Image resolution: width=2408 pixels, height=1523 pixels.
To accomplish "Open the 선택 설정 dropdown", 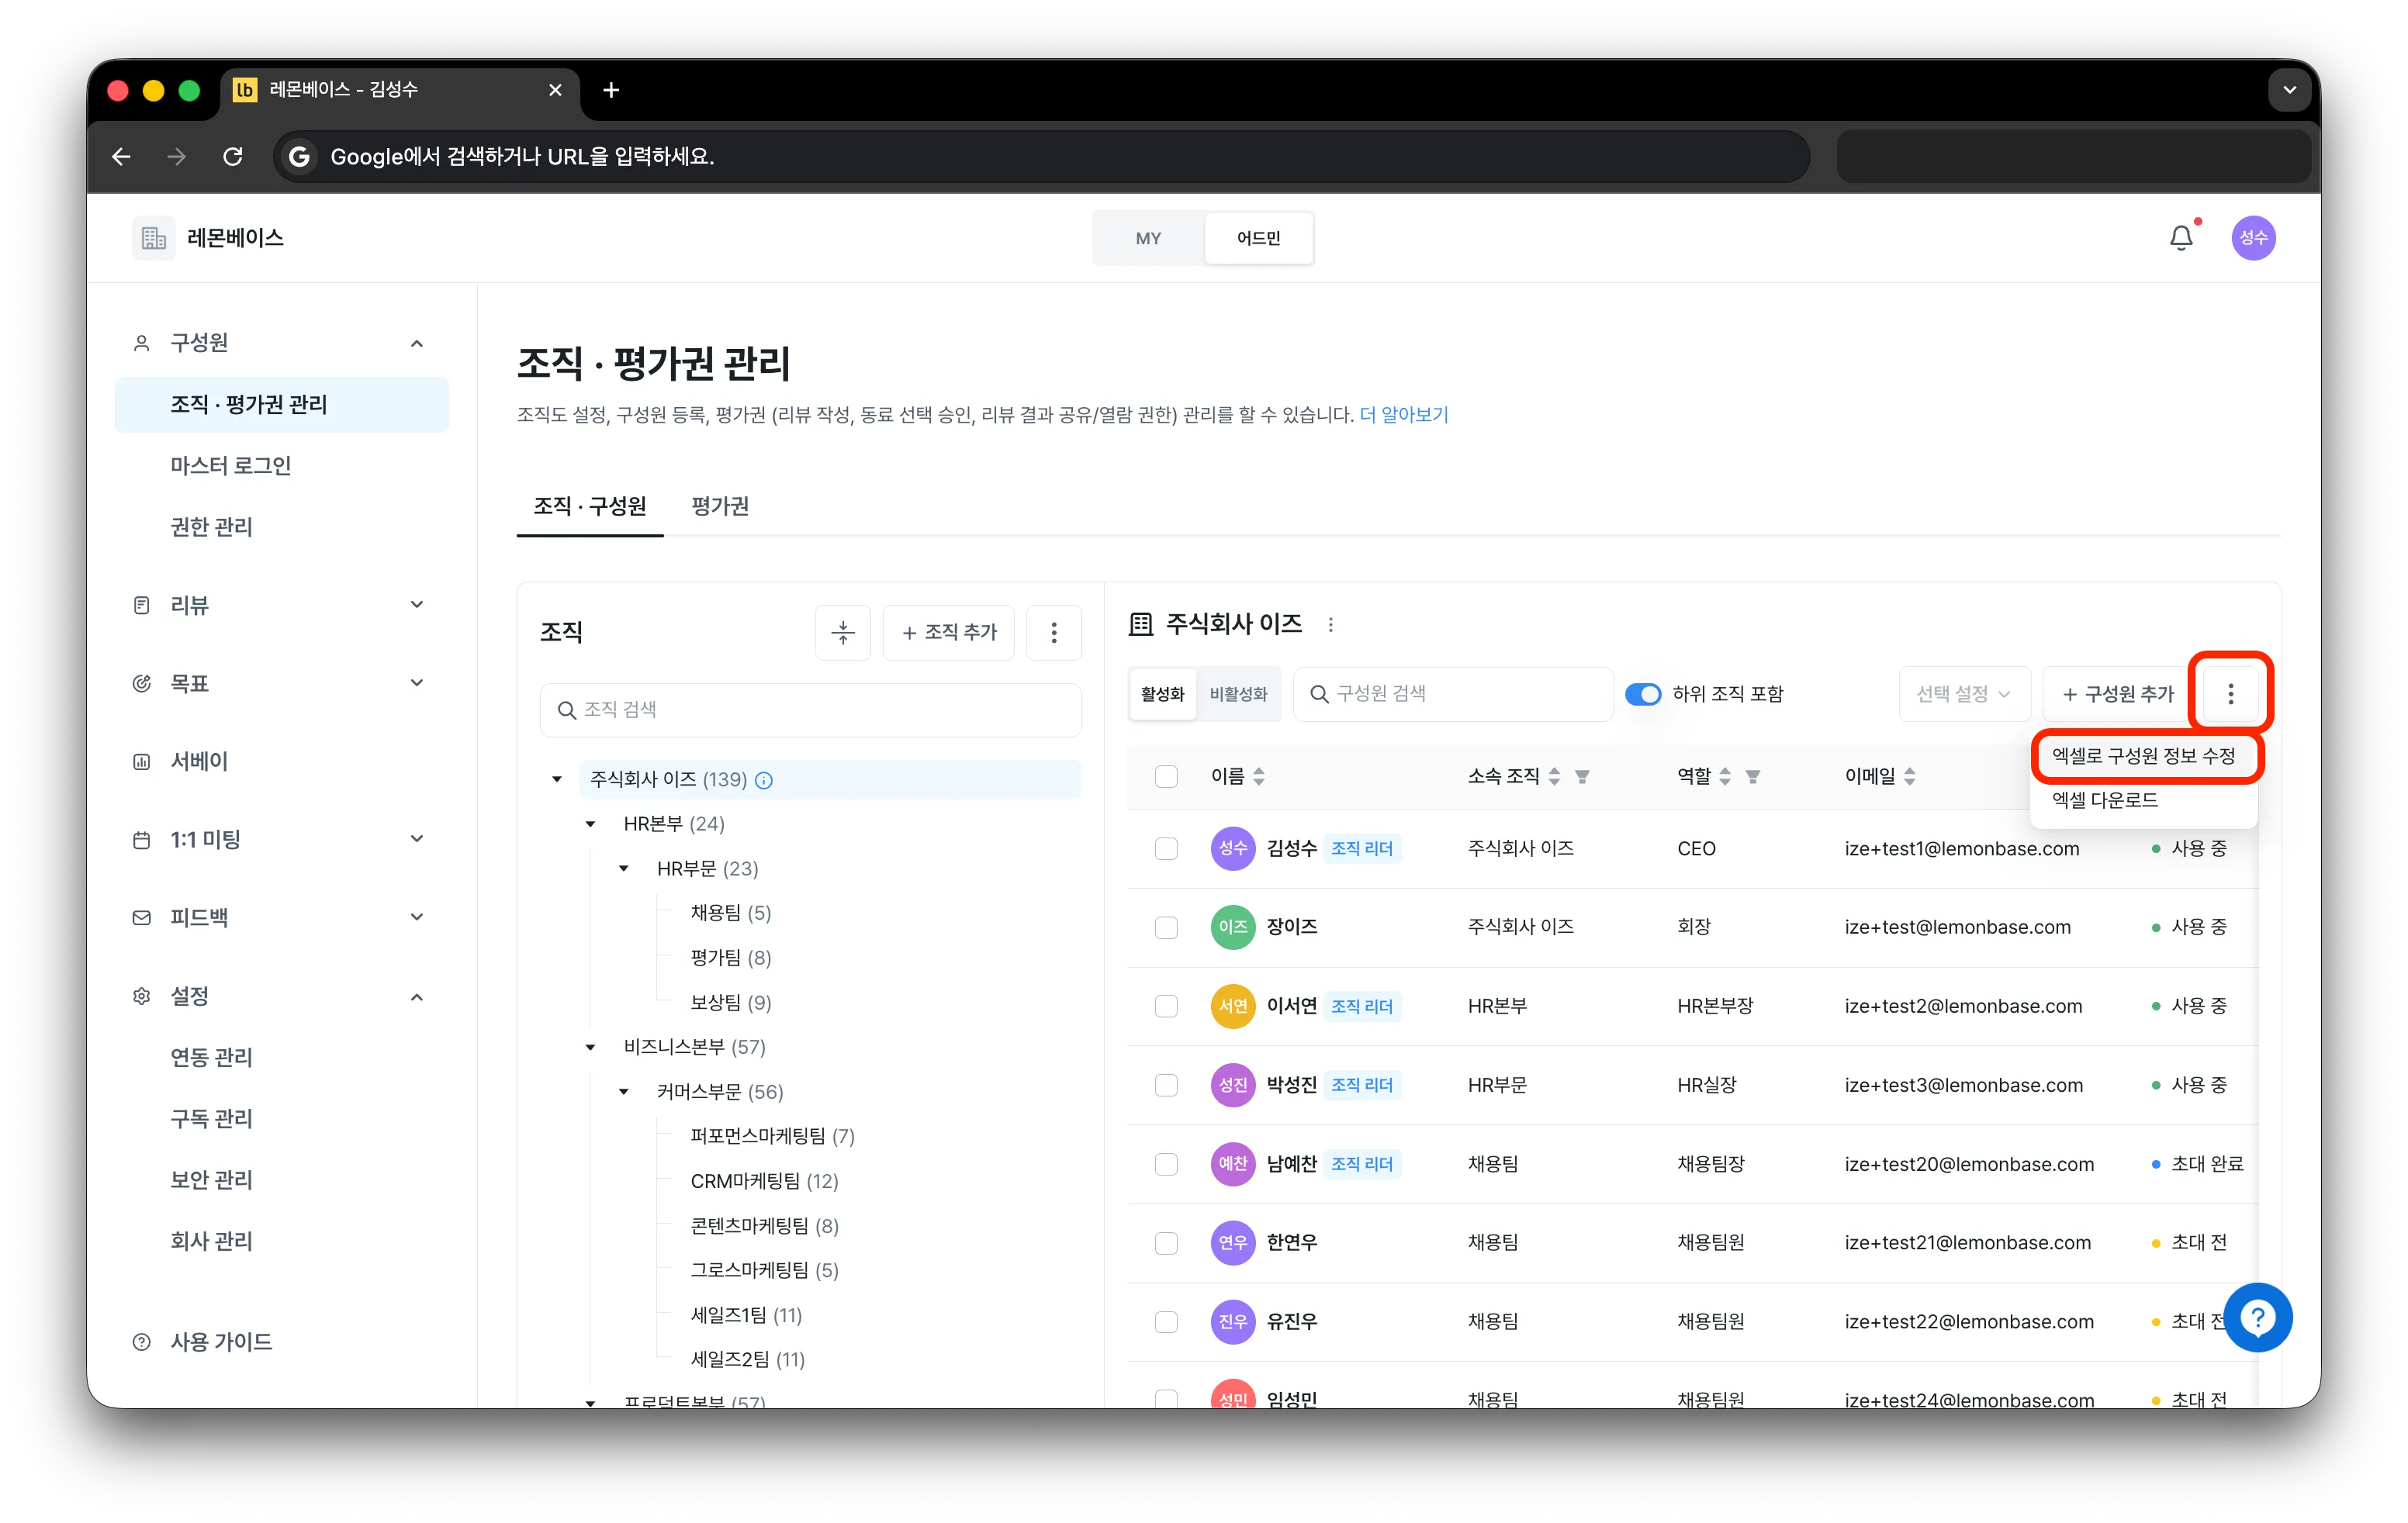I will coord(1964,693).
